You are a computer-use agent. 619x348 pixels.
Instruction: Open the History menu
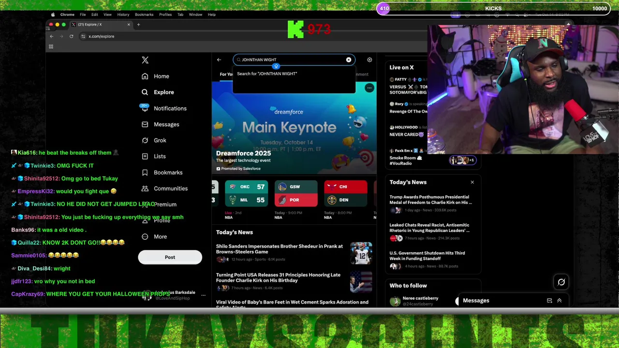point(123,14)
